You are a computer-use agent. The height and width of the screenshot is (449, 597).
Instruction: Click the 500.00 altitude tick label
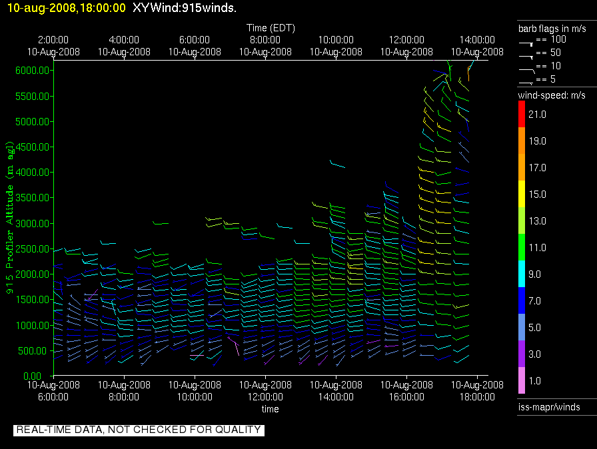[x=34, y=351]
